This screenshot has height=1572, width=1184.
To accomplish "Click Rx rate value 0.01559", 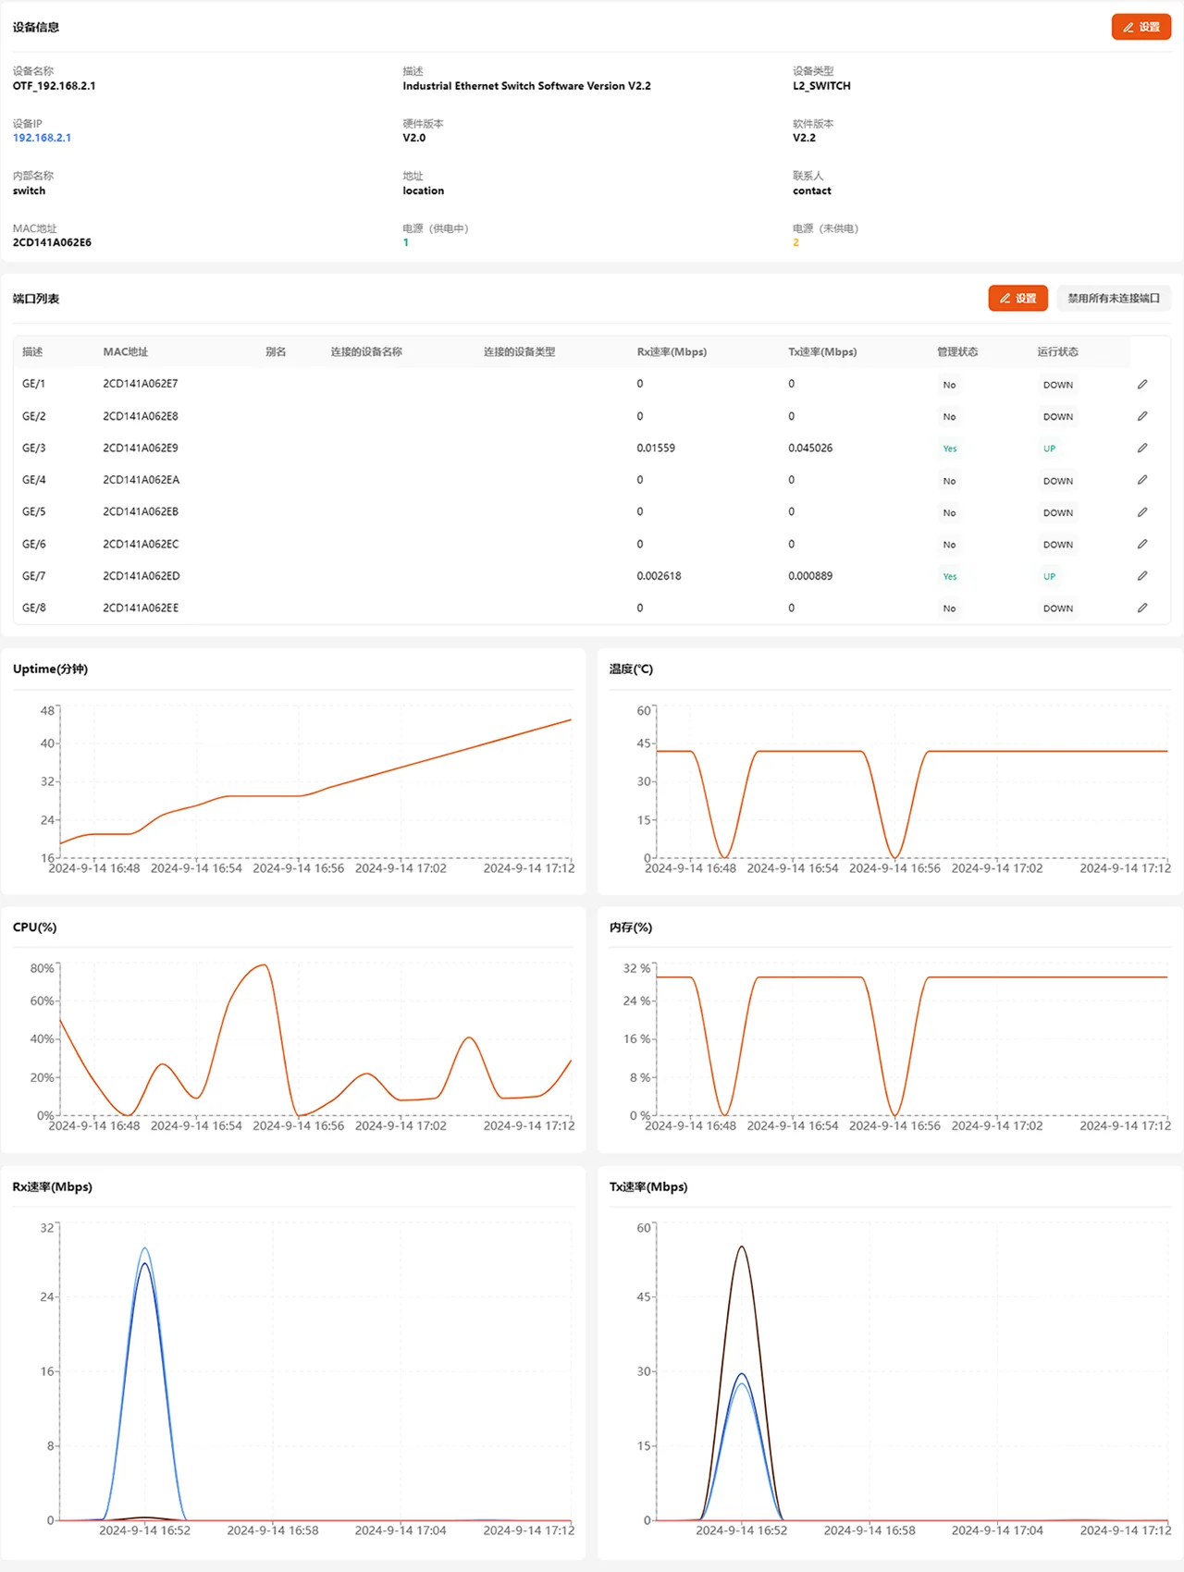I will tap(656, 448).
